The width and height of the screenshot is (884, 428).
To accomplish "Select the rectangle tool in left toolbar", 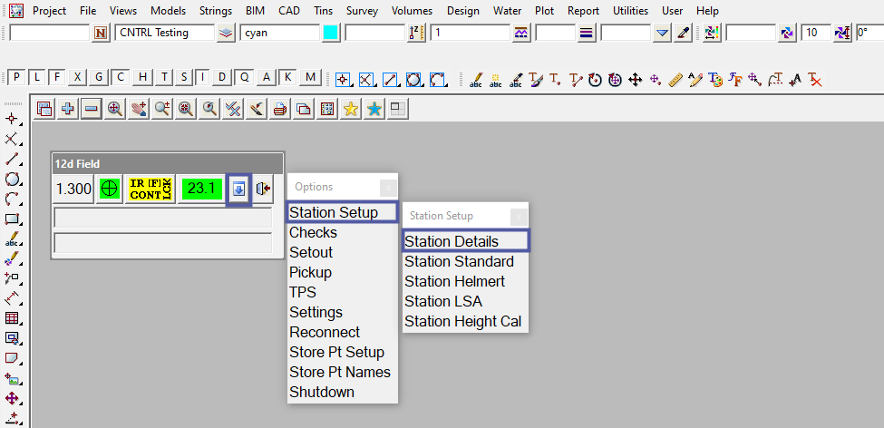I will tap(12, 219).
